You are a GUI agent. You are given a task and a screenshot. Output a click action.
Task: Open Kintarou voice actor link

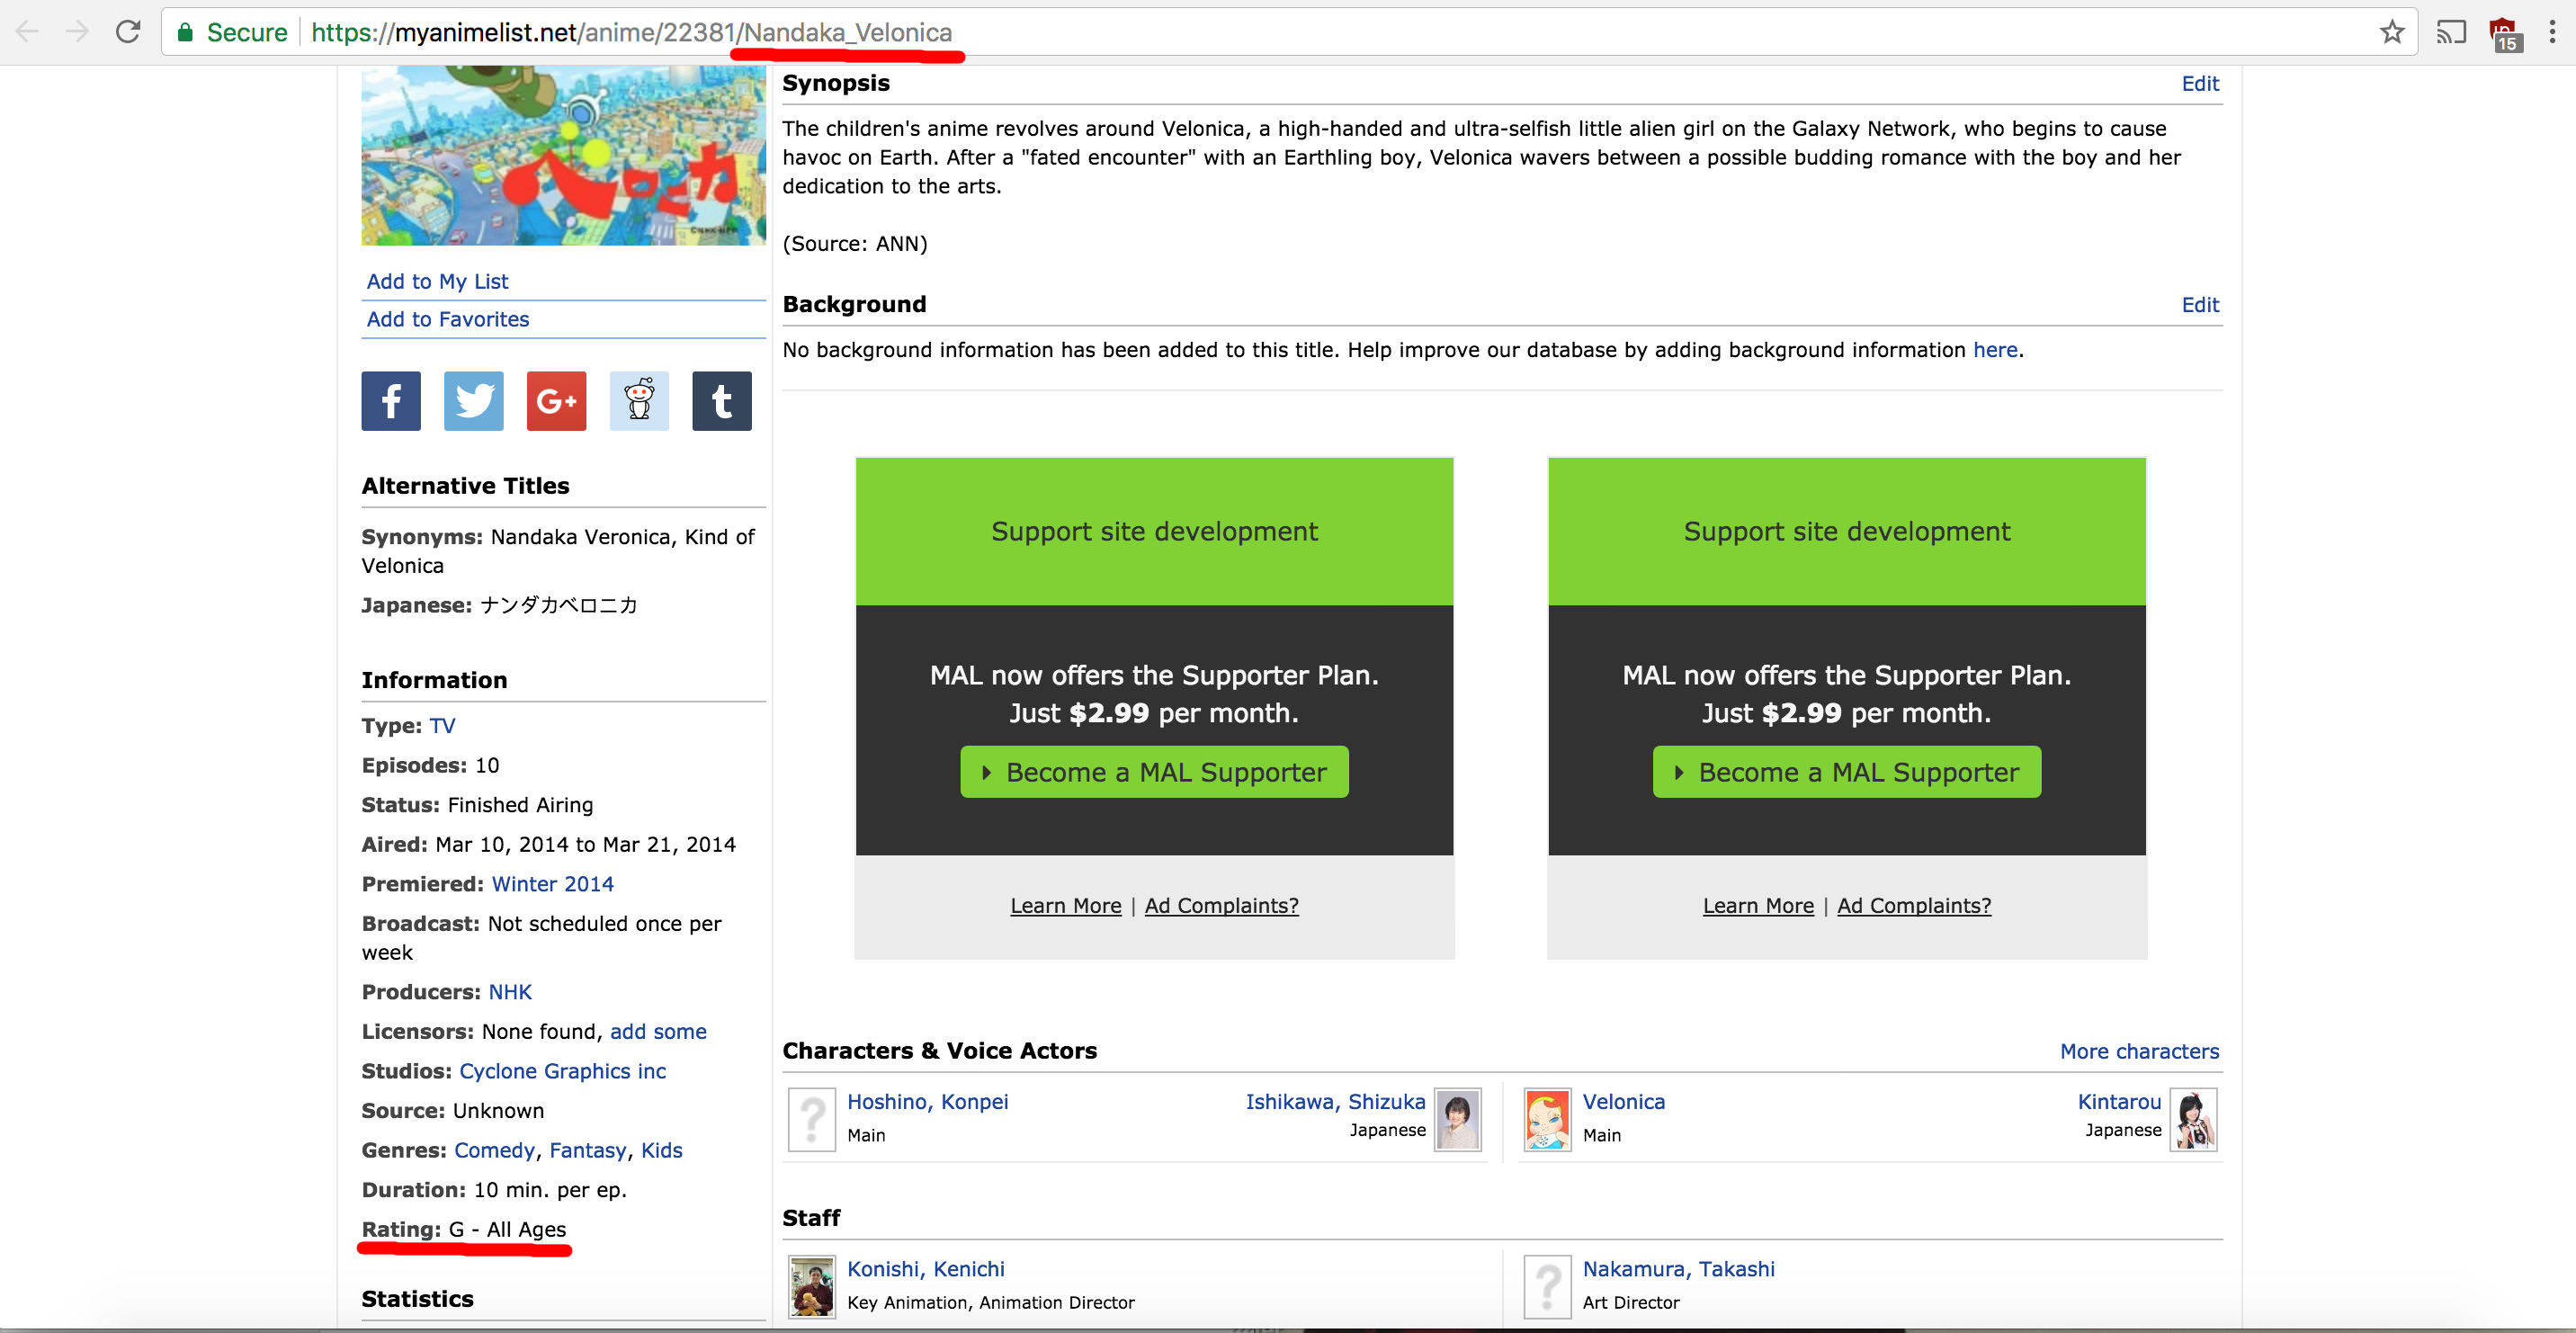[x=2119, y=1101]
